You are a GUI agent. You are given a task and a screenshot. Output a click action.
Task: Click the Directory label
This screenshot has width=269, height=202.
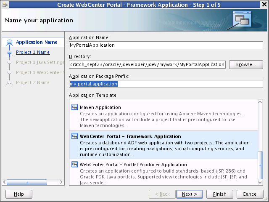pyautogui.click(x=80, y=56)
